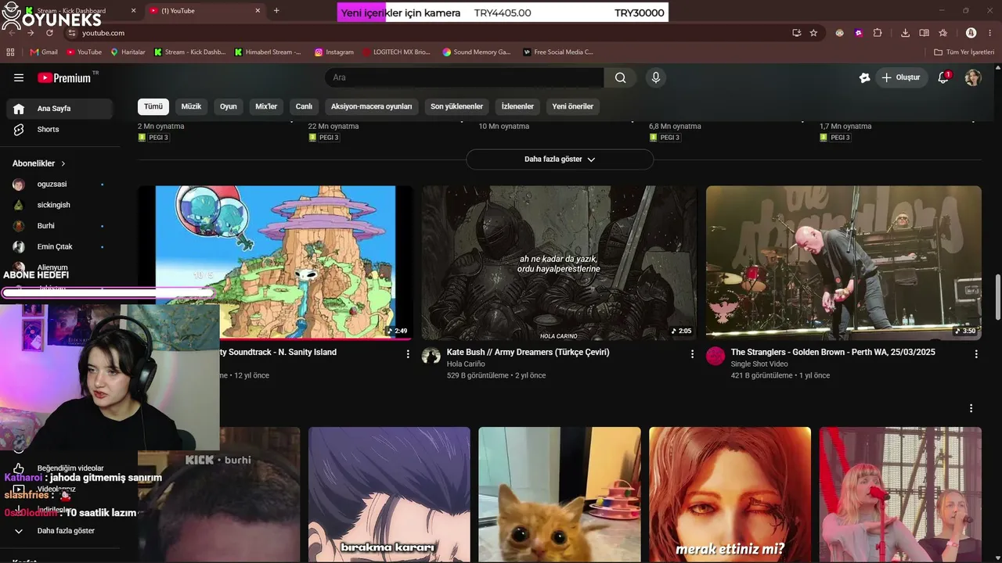
Task: Open the Instagram bookmark
Action: click(x=334, y=52)
